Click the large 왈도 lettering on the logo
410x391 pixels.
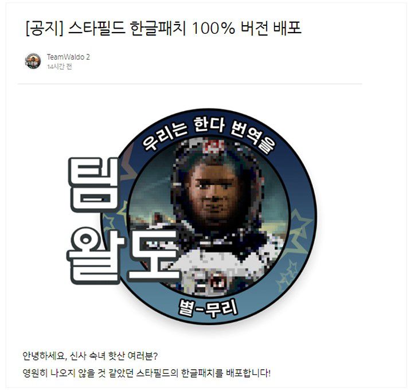(x=123, y=256)
